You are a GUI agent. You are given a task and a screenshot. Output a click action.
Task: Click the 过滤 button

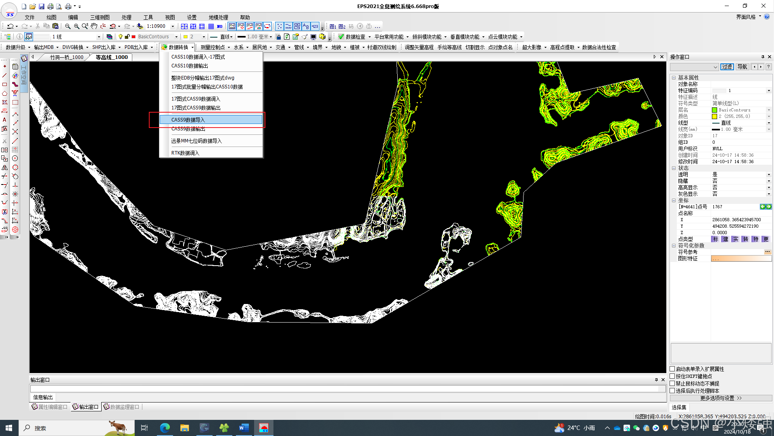click(x=727, y=67)
